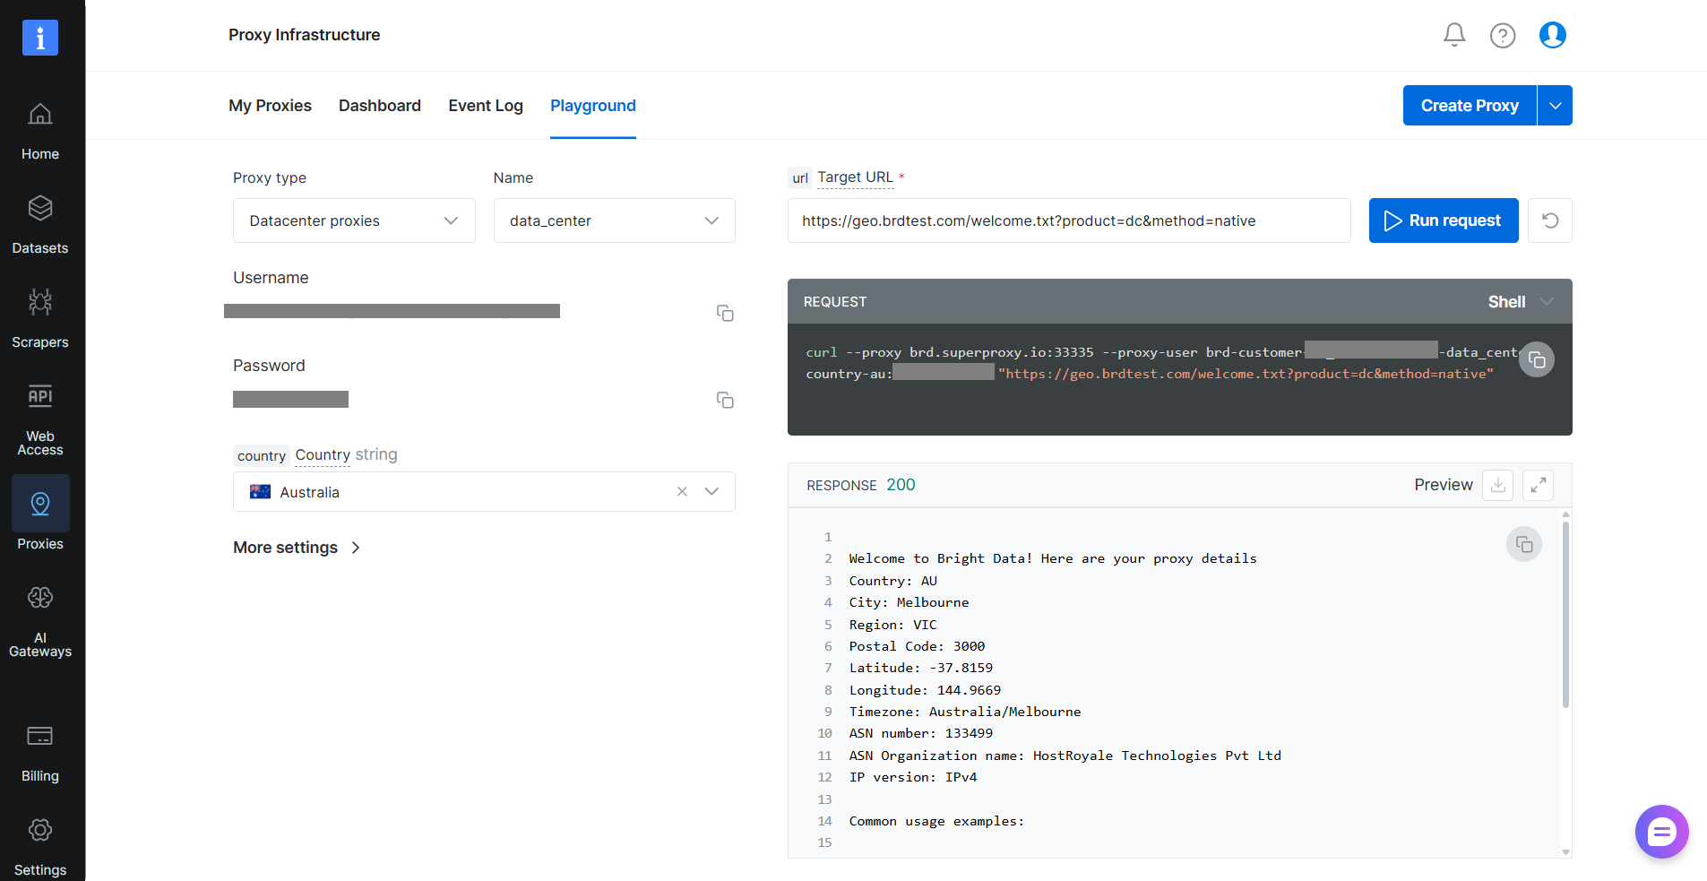This screenshot has height=881, width=1707.
Task: Copy the response text
Action: [1524, 544]
